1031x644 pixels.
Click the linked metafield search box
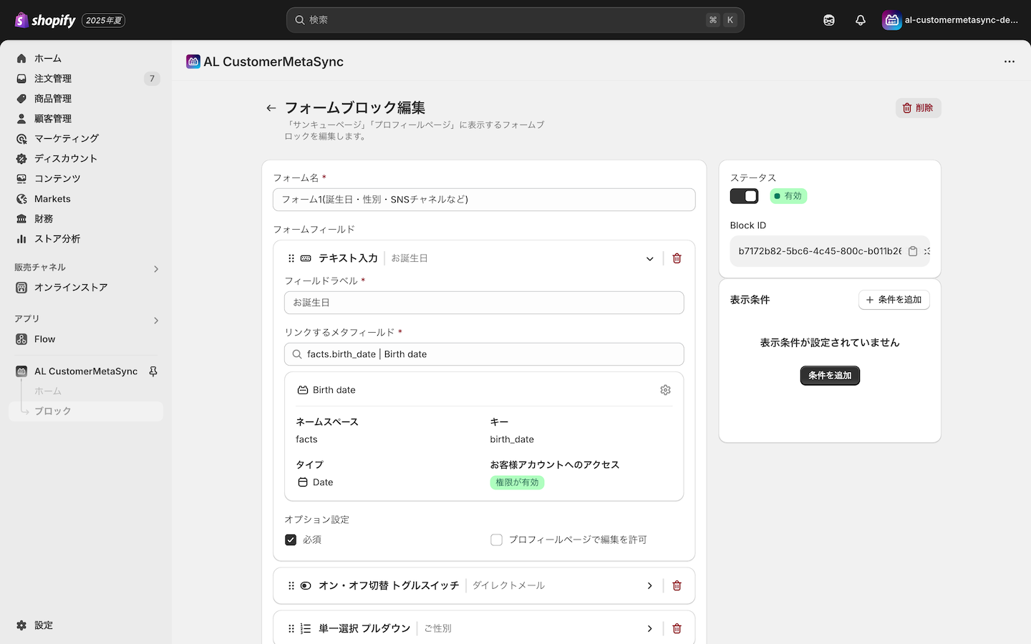484,354
